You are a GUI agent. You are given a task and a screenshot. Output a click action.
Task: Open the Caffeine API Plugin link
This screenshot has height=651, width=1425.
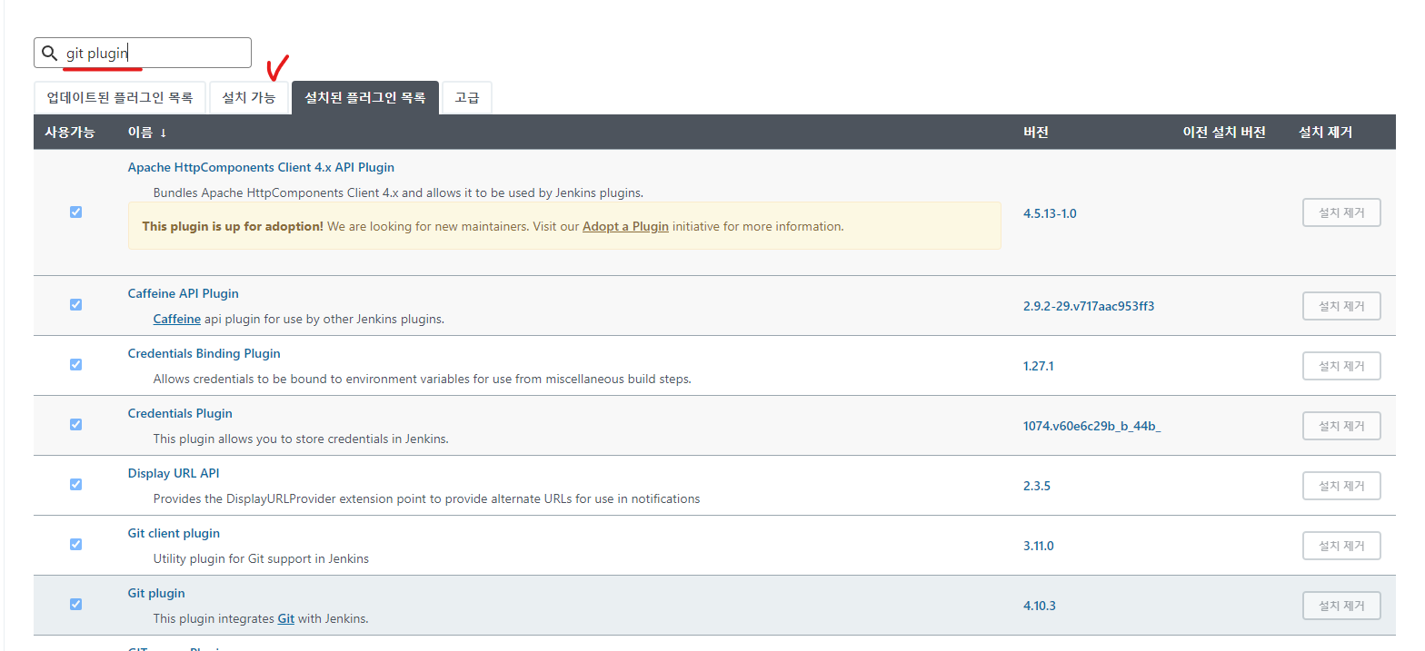click(184, 293)
